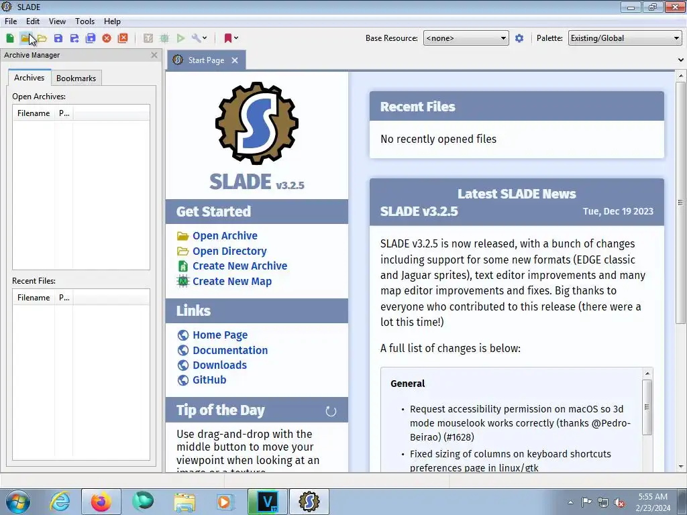This screenshot has width=687, height=515.
Task: Click the changelog scroll up arrow
Action: click(647, 373)
